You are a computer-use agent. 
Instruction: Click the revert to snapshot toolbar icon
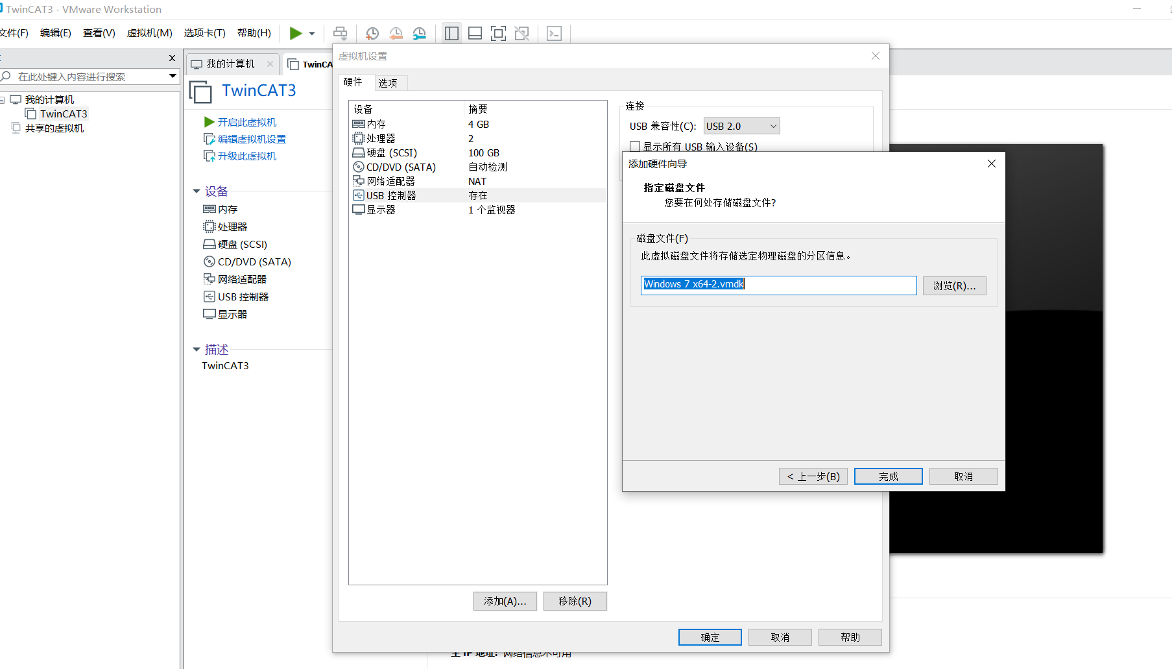(396, 34)
